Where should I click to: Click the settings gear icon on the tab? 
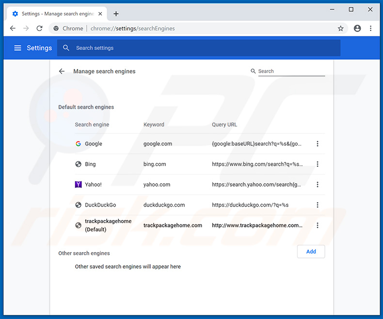coord(15,14)
